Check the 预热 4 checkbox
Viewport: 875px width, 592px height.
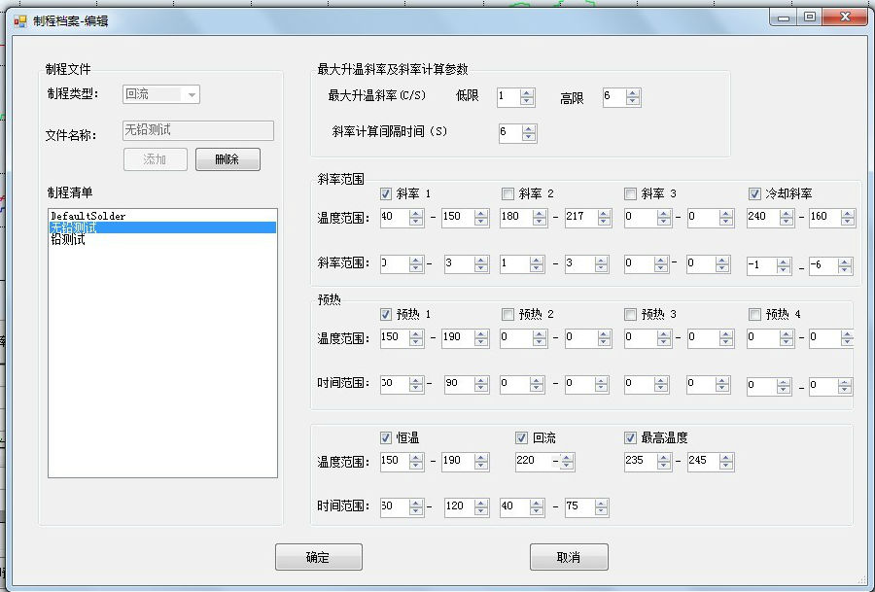coord(754,314)
